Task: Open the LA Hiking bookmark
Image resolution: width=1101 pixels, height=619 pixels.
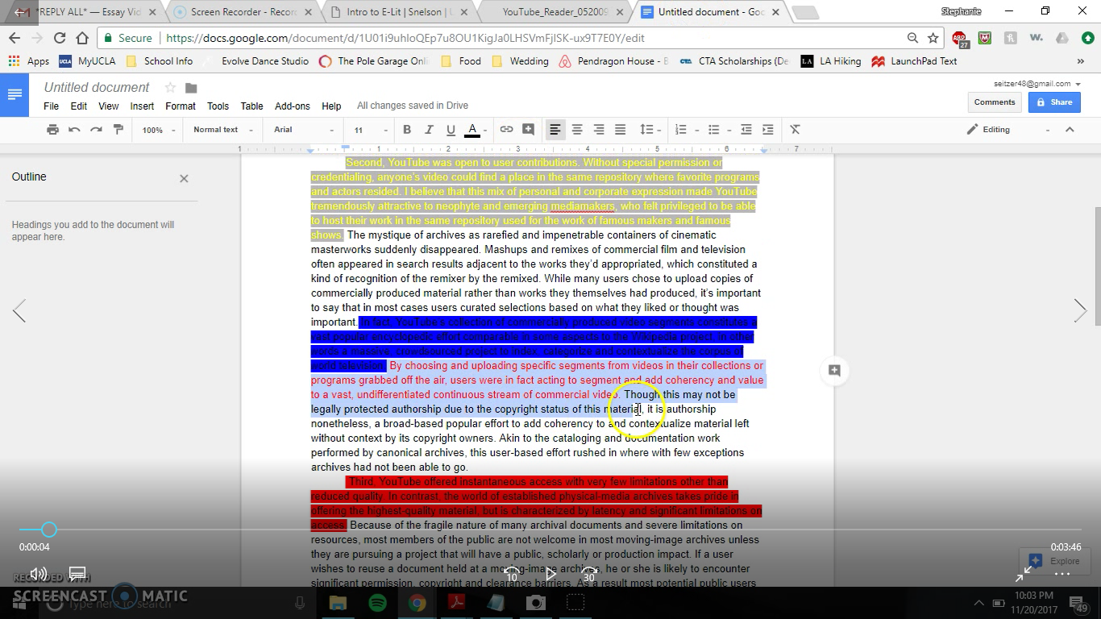Action: pyautogui.click(x=831, y=61)
